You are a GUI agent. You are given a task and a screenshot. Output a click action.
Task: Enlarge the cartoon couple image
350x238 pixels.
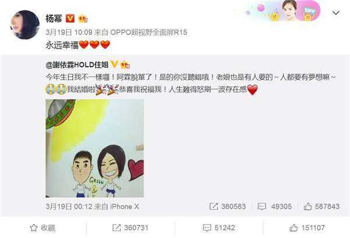[x=94, y=149]
